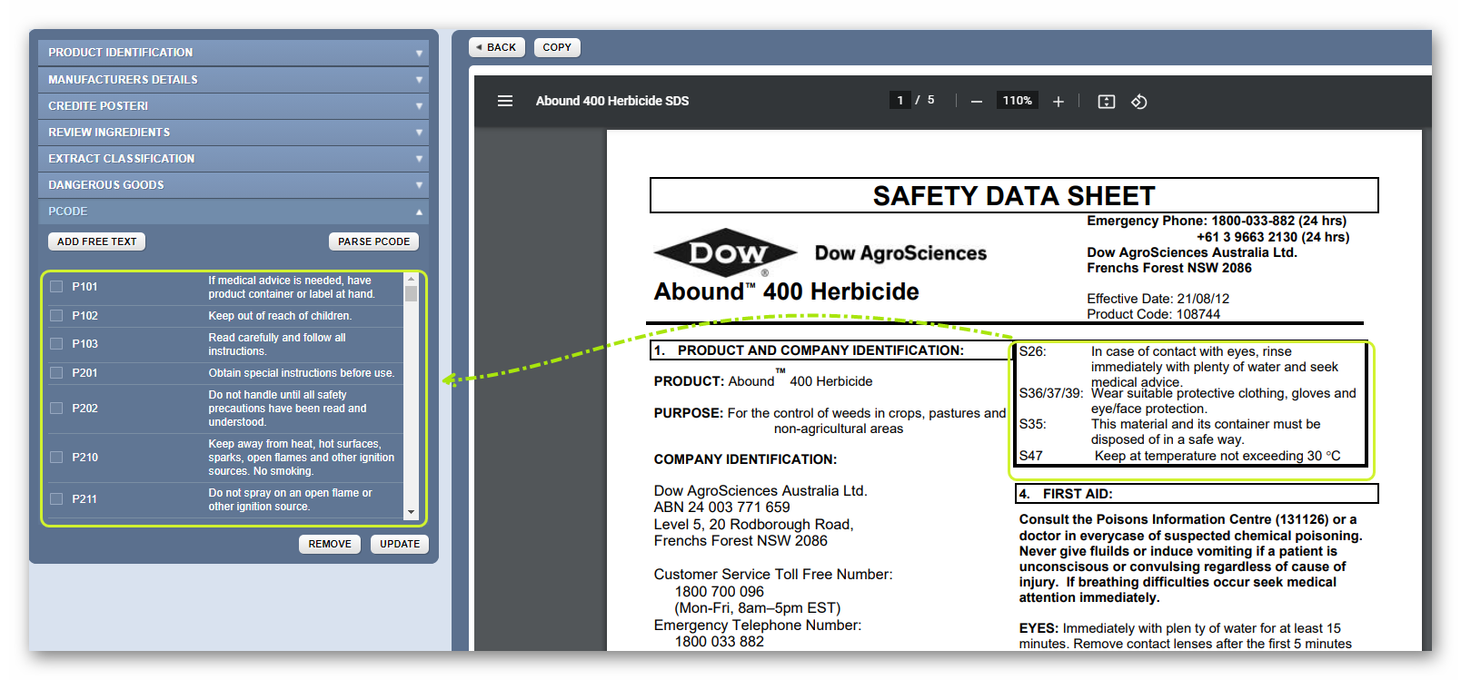The height and width of the screenshot is (680, 1461).
Task: Click the COPY button
Action: pos(557,47)
